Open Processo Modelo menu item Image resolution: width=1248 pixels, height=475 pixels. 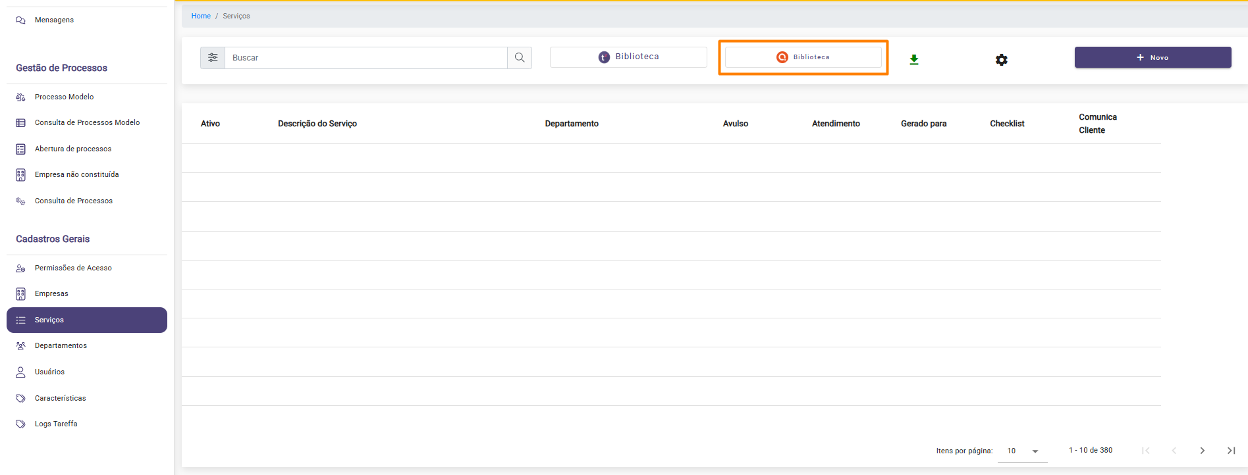pyautogui.click(x=64, y=97)
